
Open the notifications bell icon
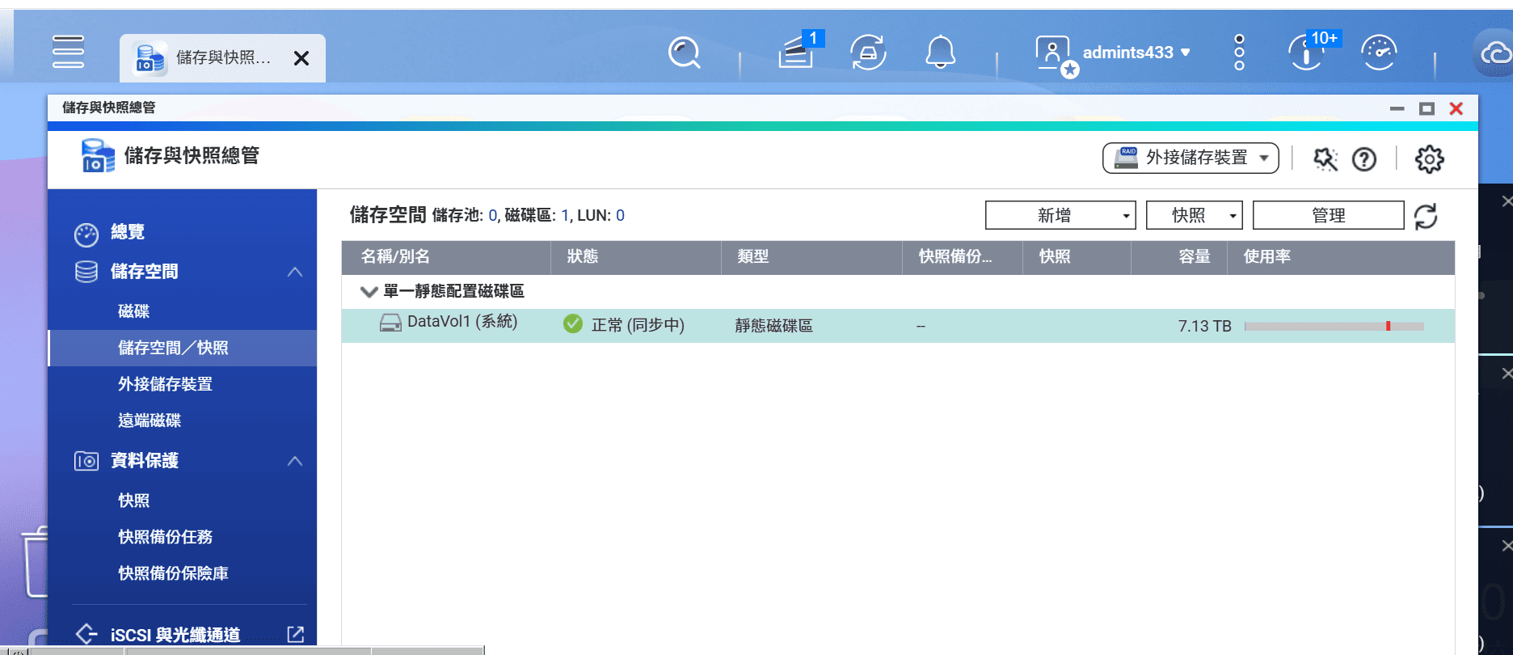coord(940,53)
